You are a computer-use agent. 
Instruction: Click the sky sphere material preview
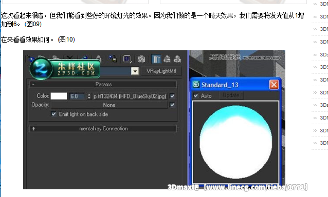point(236,142)
